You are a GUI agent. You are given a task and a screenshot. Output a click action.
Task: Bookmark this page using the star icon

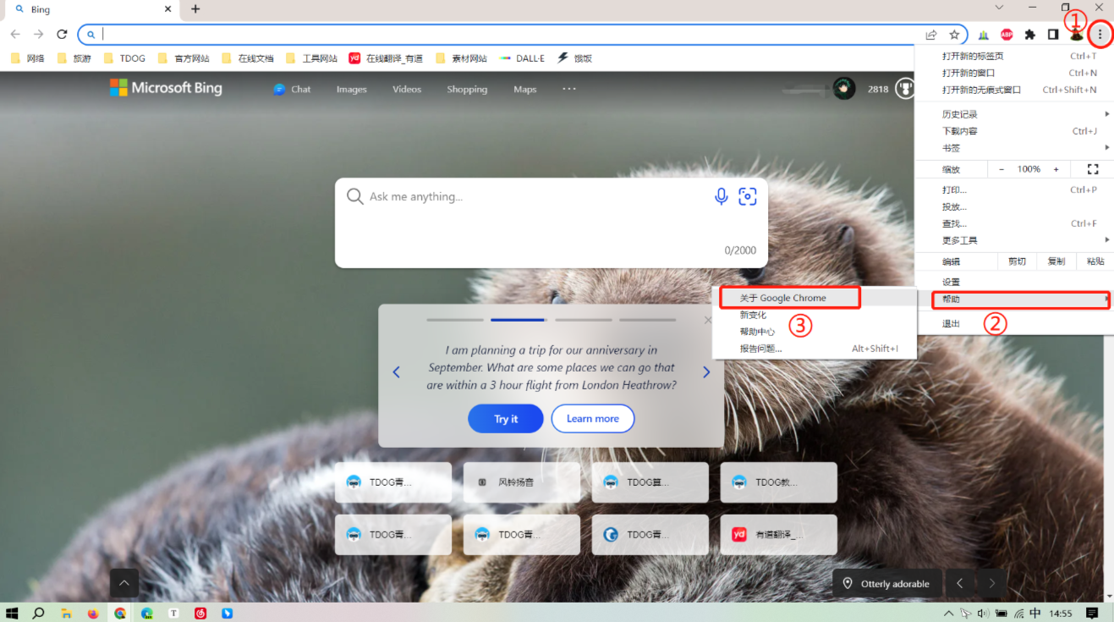[x=955, y=35]
